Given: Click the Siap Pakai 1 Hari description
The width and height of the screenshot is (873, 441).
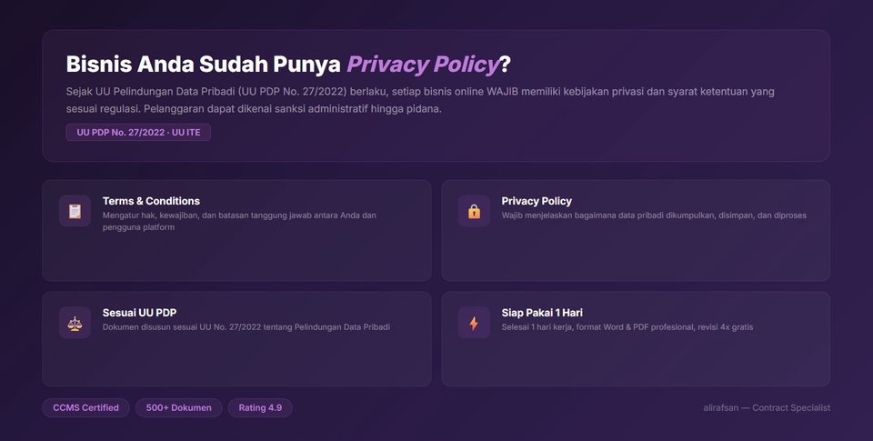Looking at the screenshot, I should point(627,327).
